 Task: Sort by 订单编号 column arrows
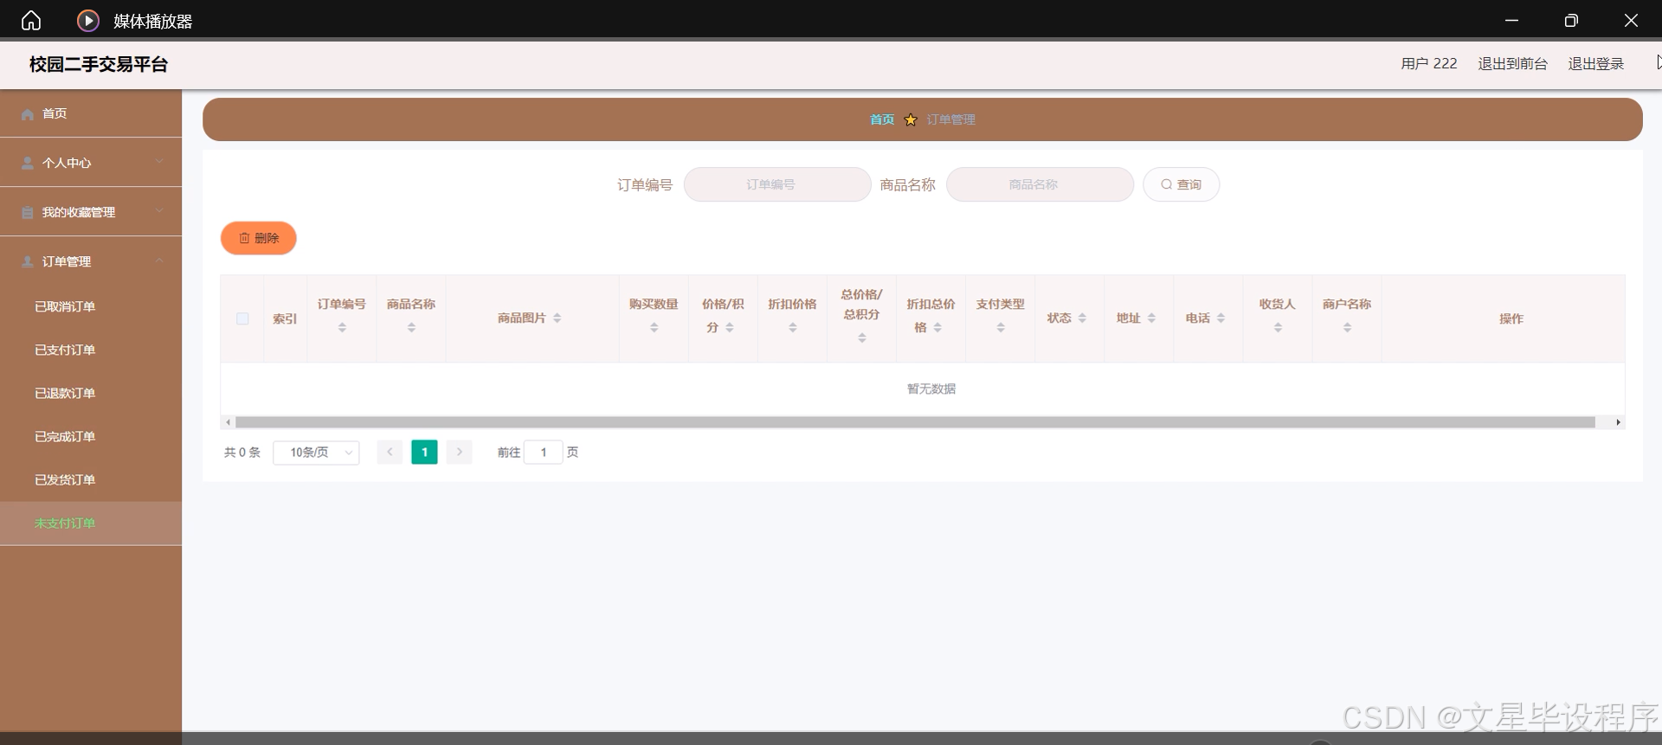342,327
